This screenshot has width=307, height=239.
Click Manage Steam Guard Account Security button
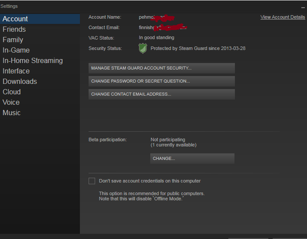tap(162, 68)
